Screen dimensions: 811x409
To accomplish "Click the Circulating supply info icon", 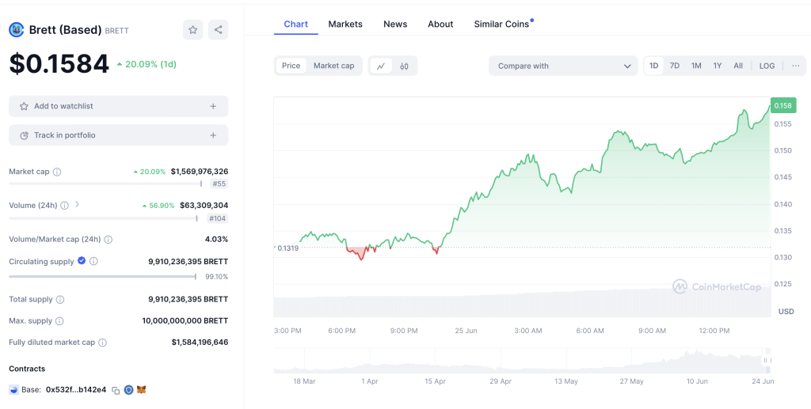I will pyautogui.click(x=93, y=261).
